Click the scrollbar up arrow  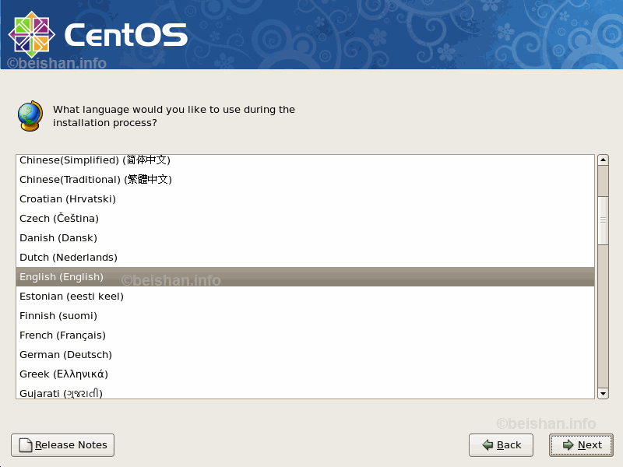pos(603,160)
